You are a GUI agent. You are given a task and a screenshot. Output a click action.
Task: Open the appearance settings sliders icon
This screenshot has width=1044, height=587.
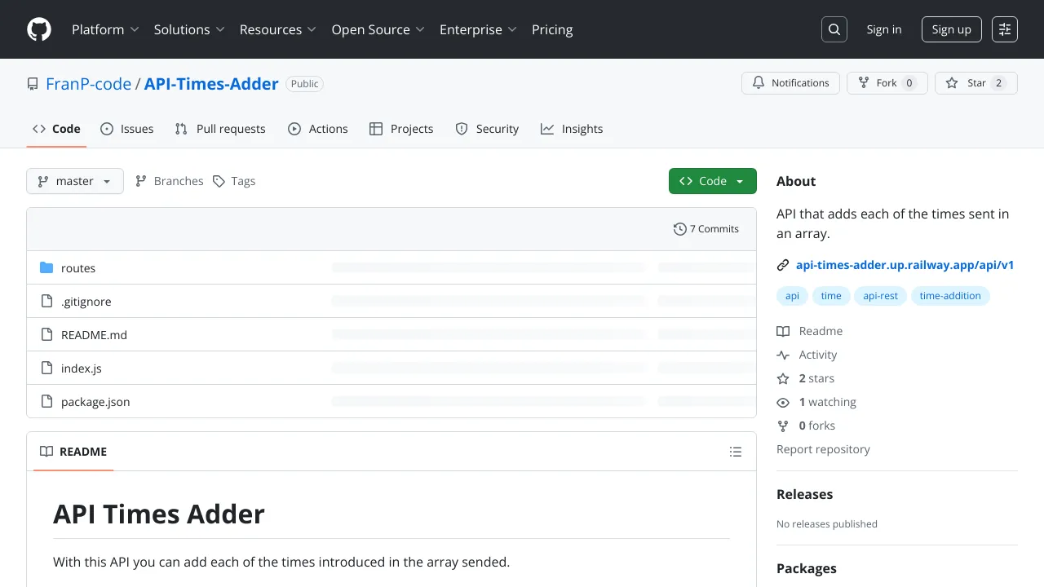point(1005,29)
